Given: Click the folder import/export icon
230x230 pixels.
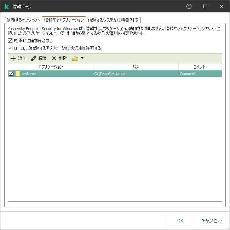Looking at the screenshot, I should (75, 58).
